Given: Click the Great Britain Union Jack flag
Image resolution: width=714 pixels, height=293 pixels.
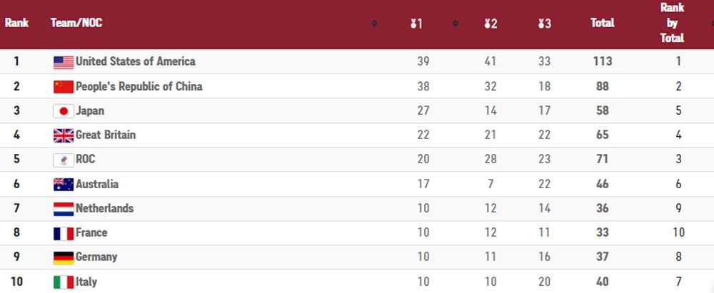Looking at the screenshot, I should tap(64, 135).
